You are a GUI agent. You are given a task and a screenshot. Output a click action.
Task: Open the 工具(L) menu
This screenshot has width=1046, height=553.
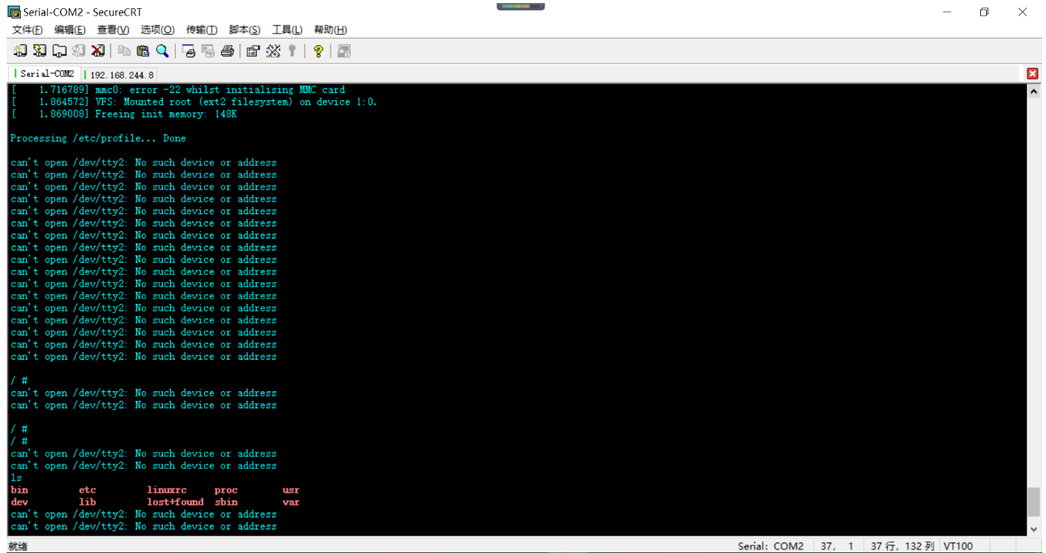[288, 30]
